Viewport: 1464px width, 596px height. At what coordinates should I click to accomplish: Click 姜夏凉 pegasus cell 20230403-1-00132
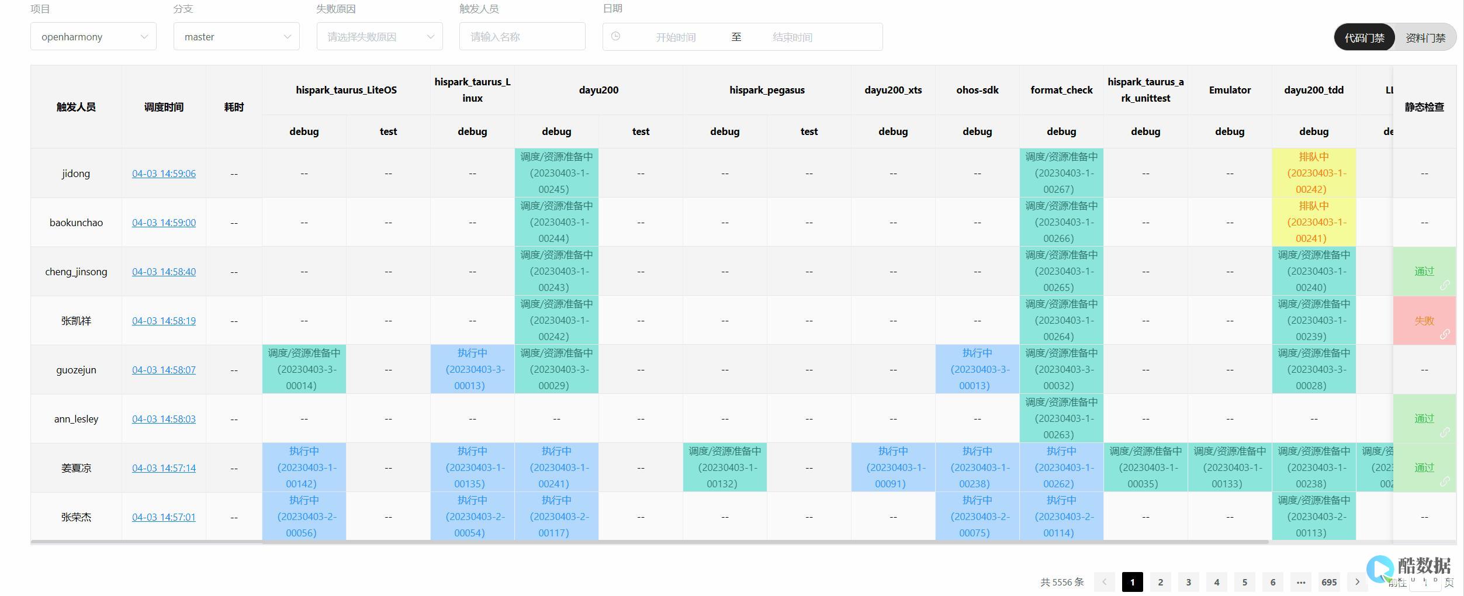pos(725,467)
